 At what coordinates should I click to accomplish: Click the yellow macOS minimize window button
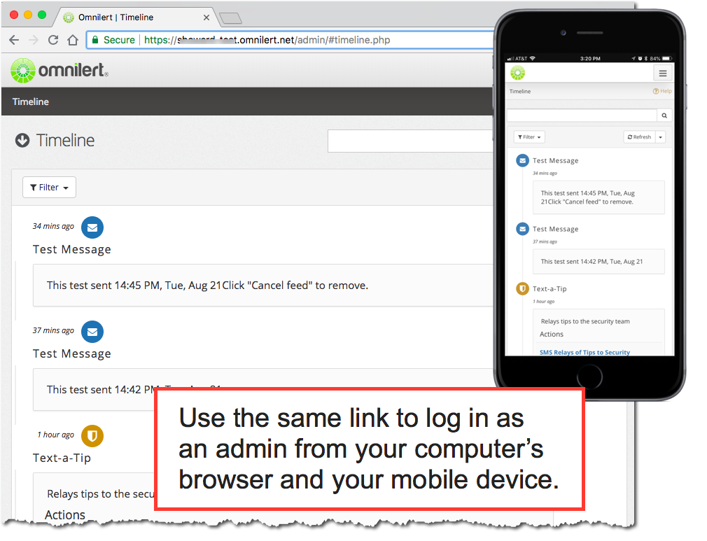pyautogui.click(x=28, y=15)
